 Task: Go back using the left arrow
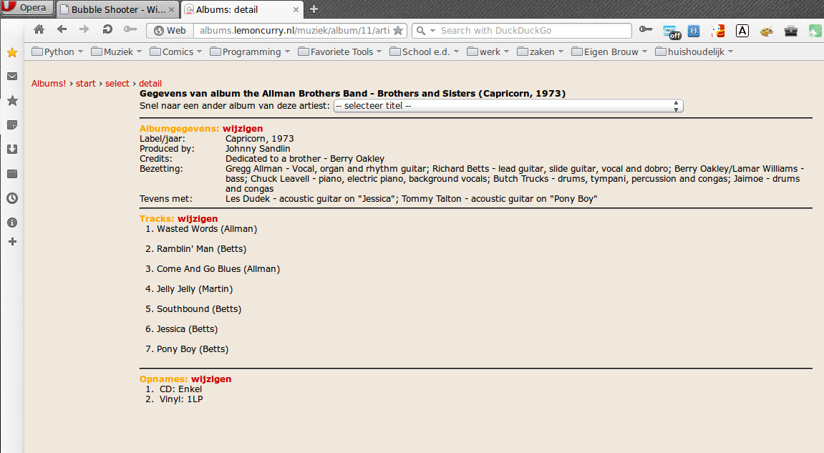pos(62,29)
